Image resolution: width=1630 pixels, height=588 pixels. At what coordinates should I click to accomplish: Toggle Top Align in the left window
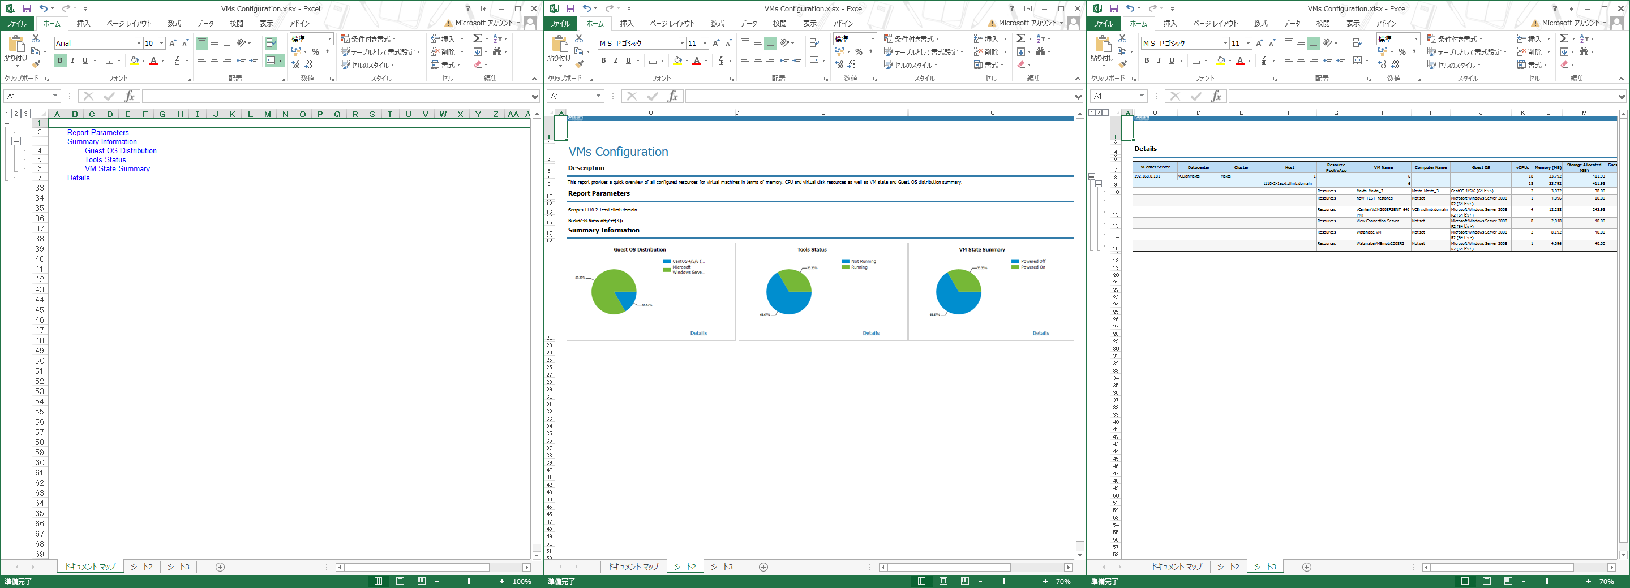tap(202, 43)
